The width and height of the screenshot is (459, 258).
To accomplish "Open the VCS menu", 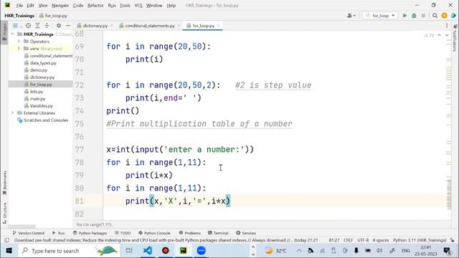I will tap(138, 5).
